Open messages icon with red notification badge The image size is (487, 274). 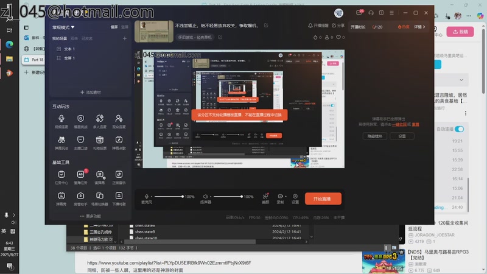(359, 12)
